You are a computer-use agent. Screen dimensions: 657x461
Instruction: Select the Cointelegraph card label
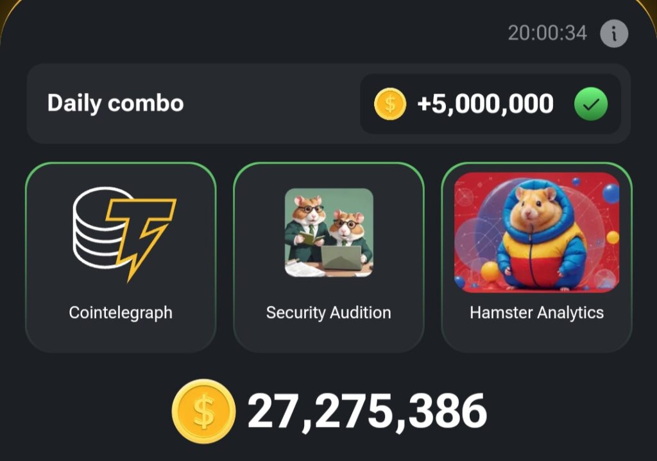121,313
